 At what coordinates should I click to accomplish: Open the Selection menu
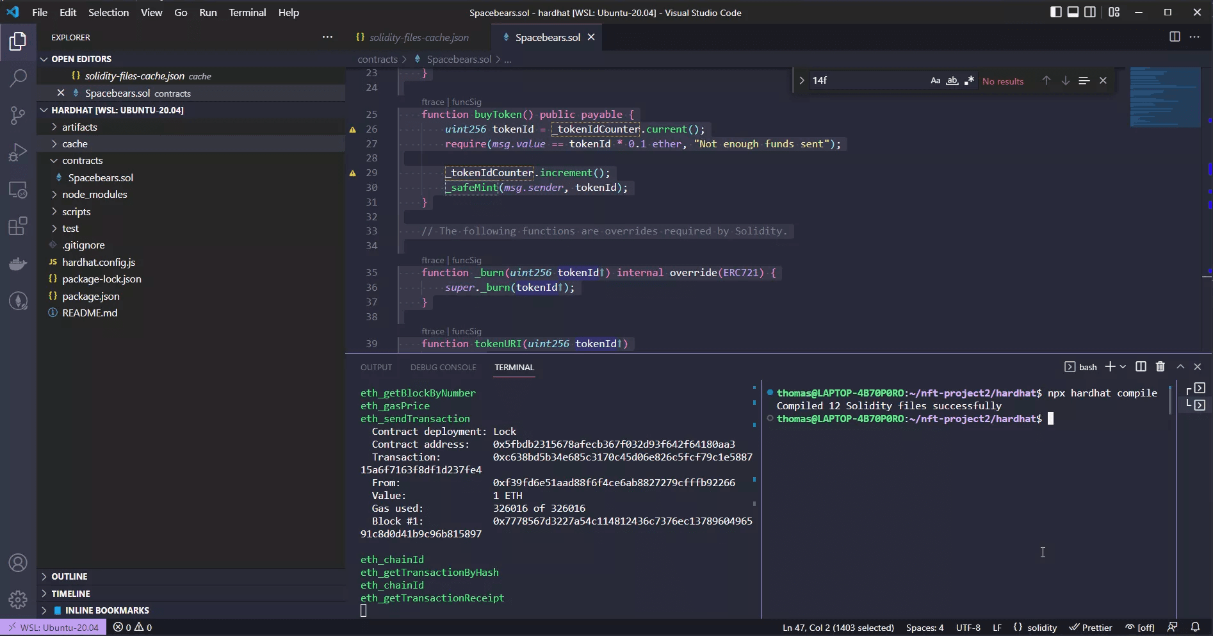point(108,12)
